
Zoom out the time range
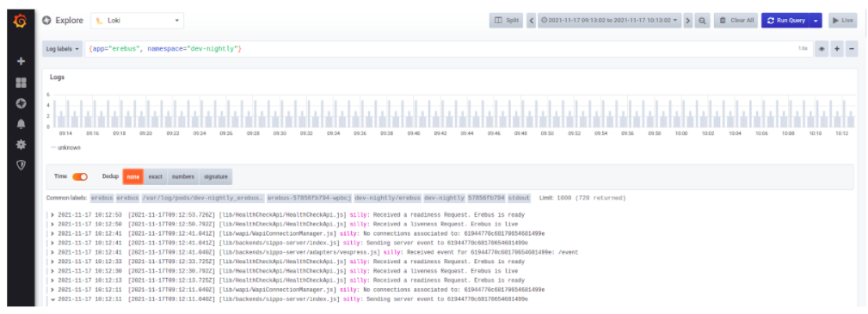[x=702, y=21]
